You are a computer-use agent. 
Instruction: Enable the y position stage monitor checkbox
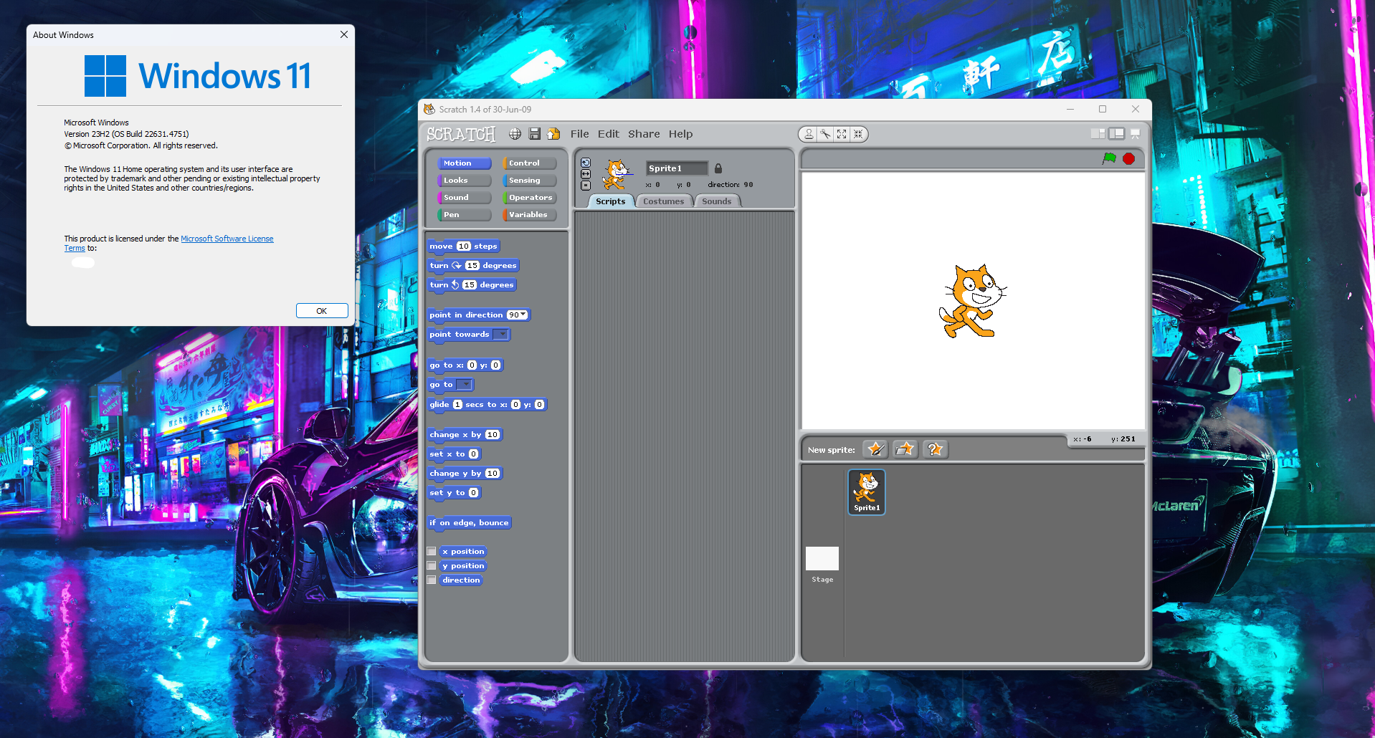432,565
